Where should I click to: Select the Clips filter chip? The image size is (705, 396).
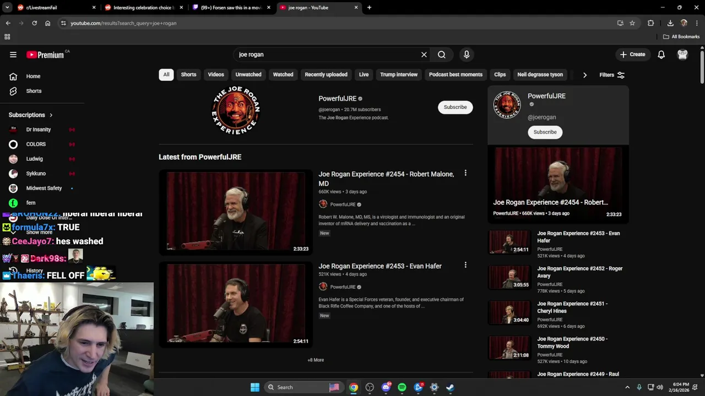point(500,74)
